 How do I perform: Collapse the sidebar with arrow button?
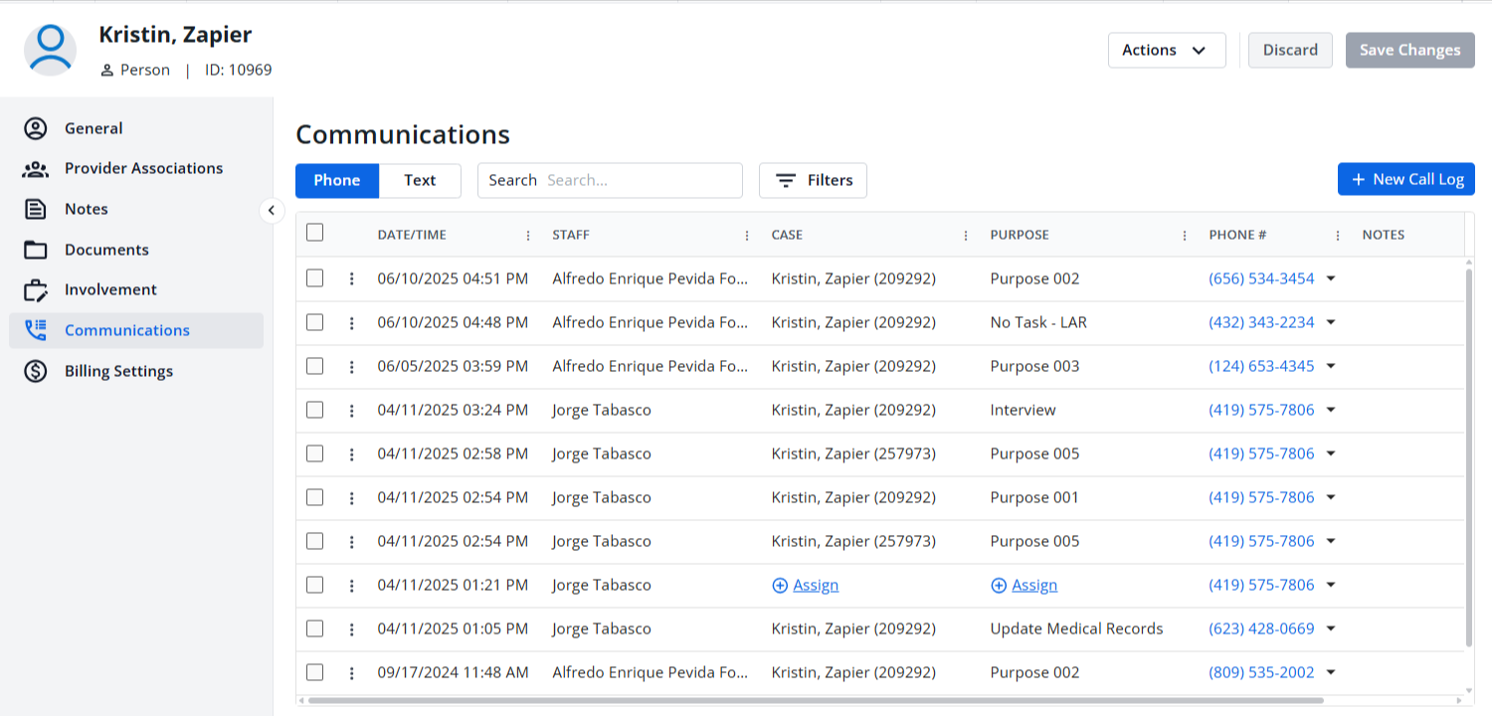tap(272, 210)
